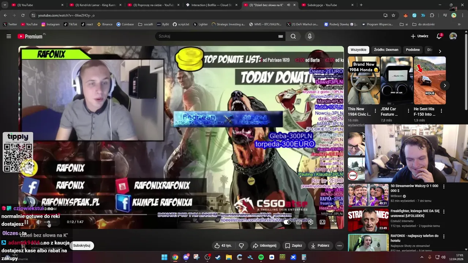The image size is (468, 263).
Task: Click the Utwórz create button
Action: click(419, 36)
